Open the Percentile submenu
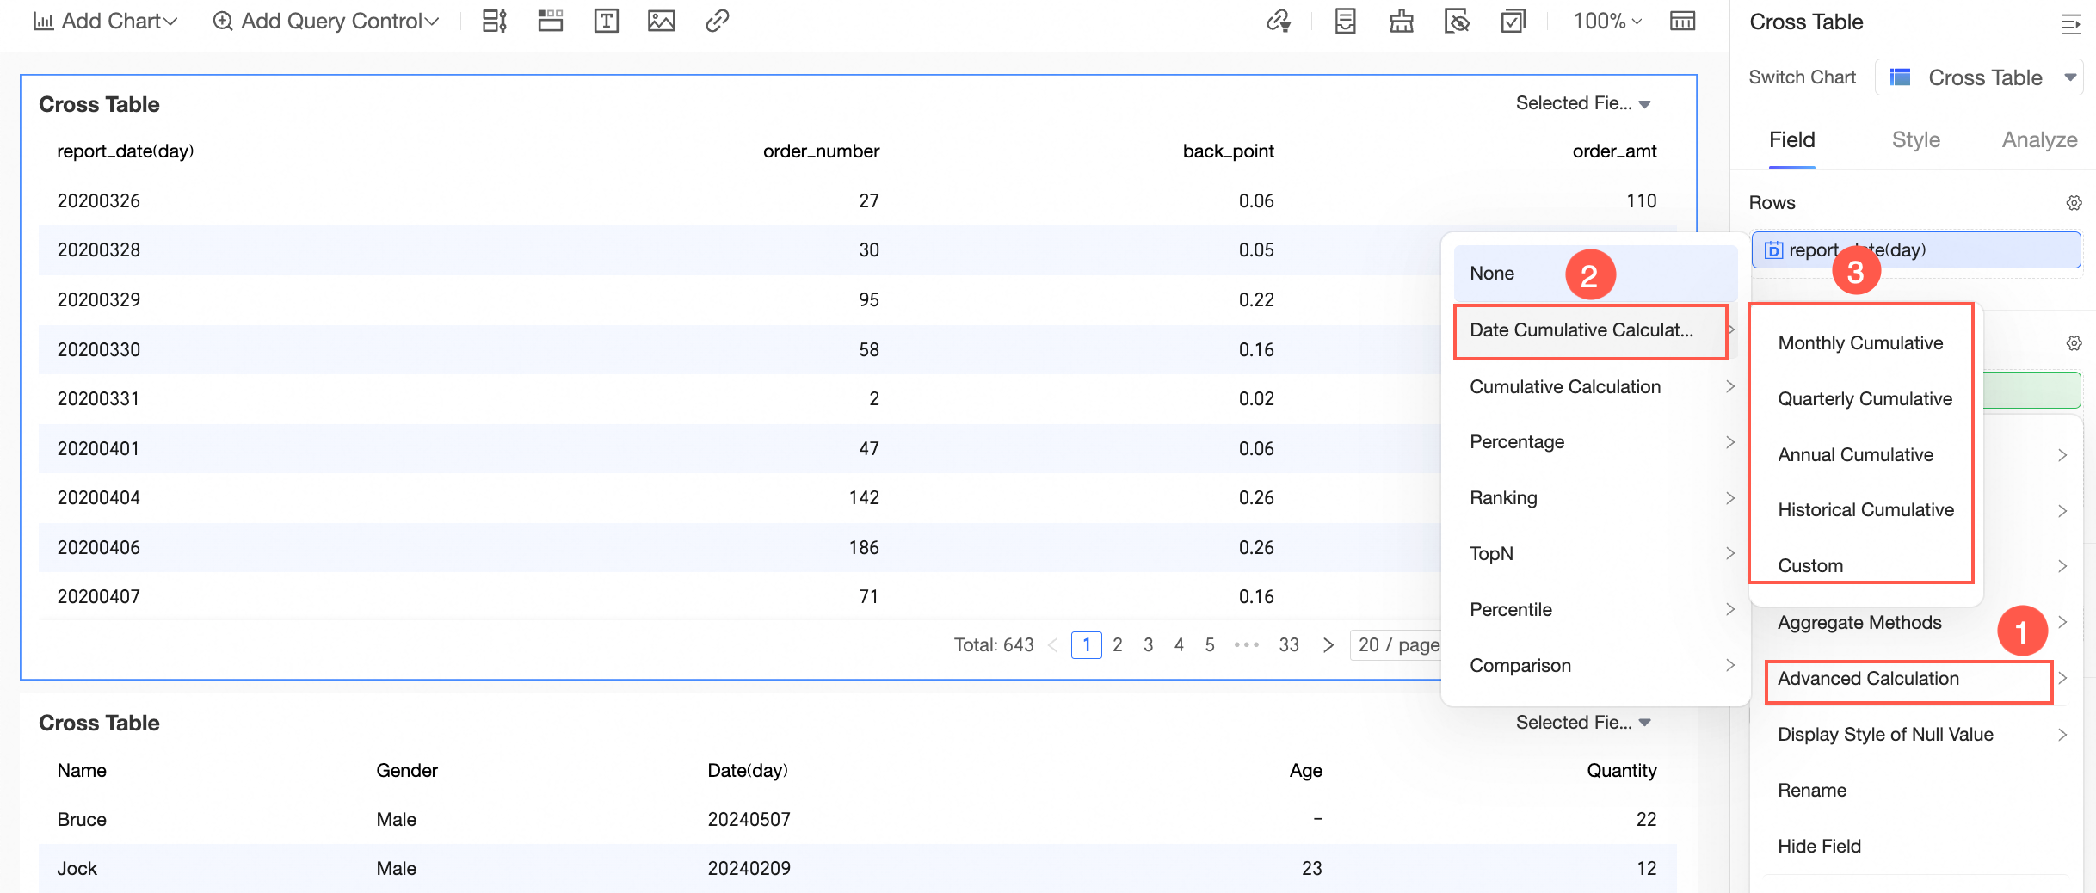Screen dimensions: 2096x893 pyautogui.click(x=1596, y=610)
